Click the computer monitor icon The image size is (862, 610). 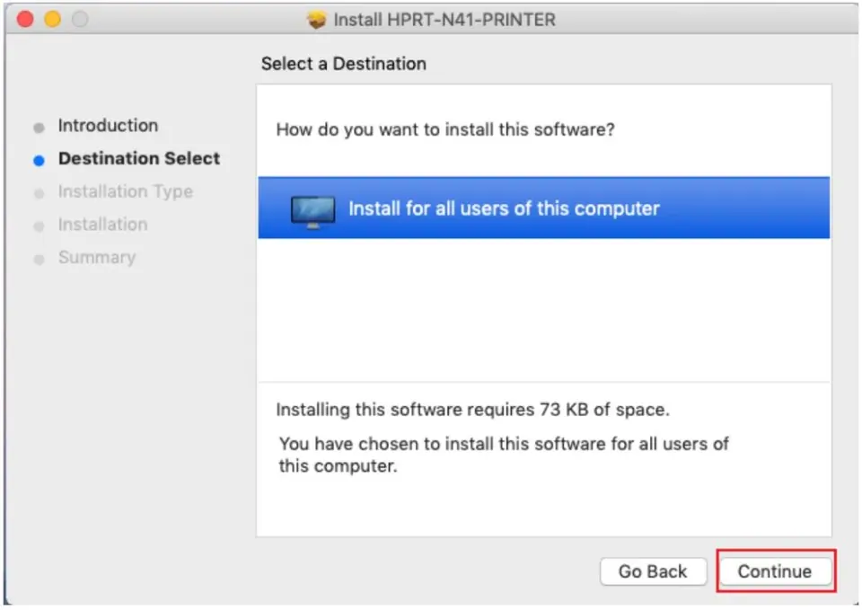[312, 212]
